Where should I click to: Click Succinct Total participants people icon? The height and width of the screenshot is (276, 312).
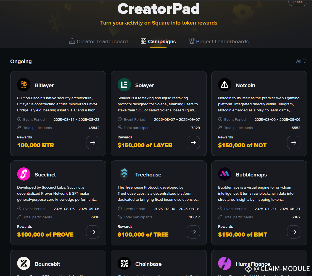(x=19, y=217)
